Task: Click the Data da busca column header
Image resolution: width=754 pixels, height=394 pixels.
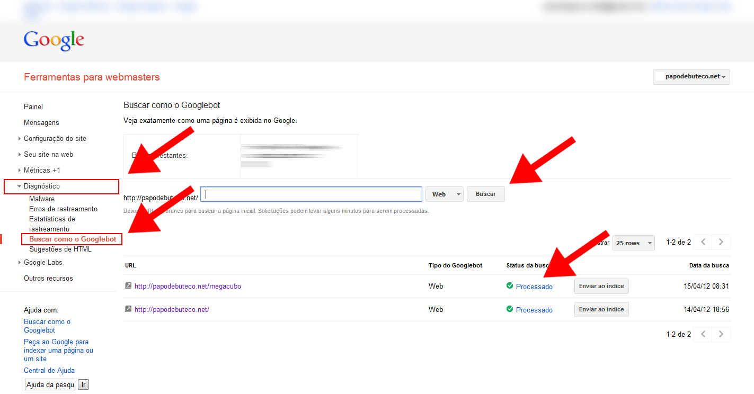Action: click(x=708, y=265)
